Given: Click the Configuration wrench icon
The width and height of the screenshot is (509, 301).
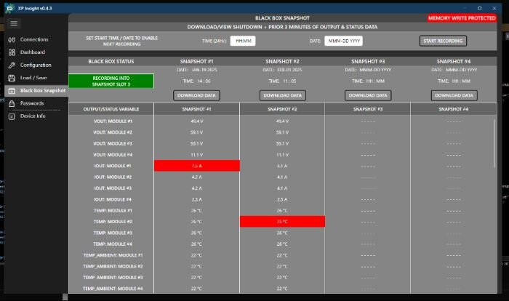Looking at the screenshot, I should coord(12,65).
